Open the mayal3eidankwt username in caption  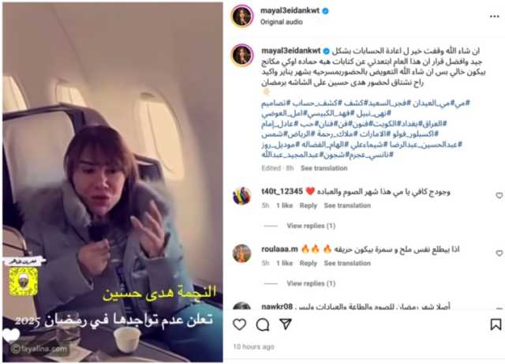291,51
